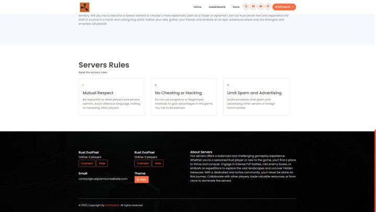
Task: Open the YouTube icon link
Action: pos(261,6)
